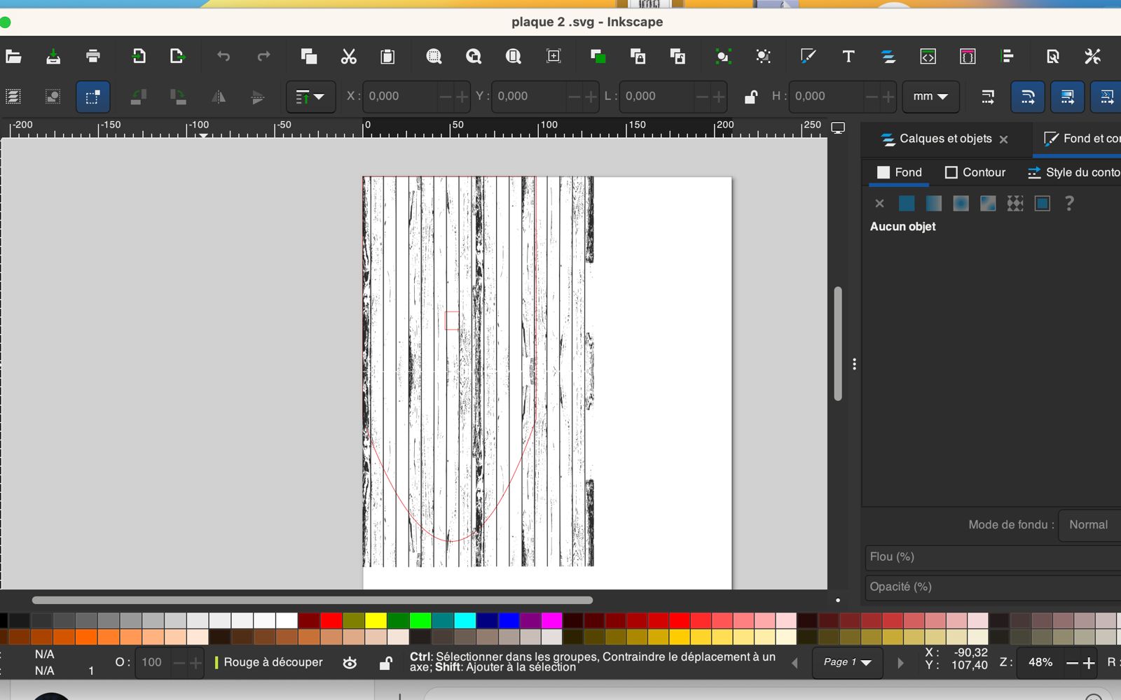Viewport: 1121px width, 700px height.
Task: Open the Text and font tool icon
Action: click(848, 57)
